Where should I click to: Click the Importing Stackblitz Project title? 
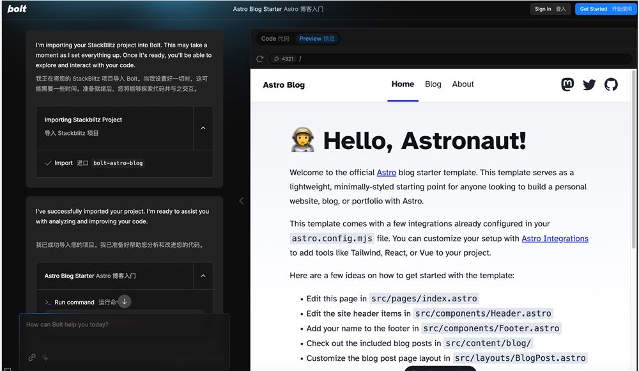click(83, 120)
